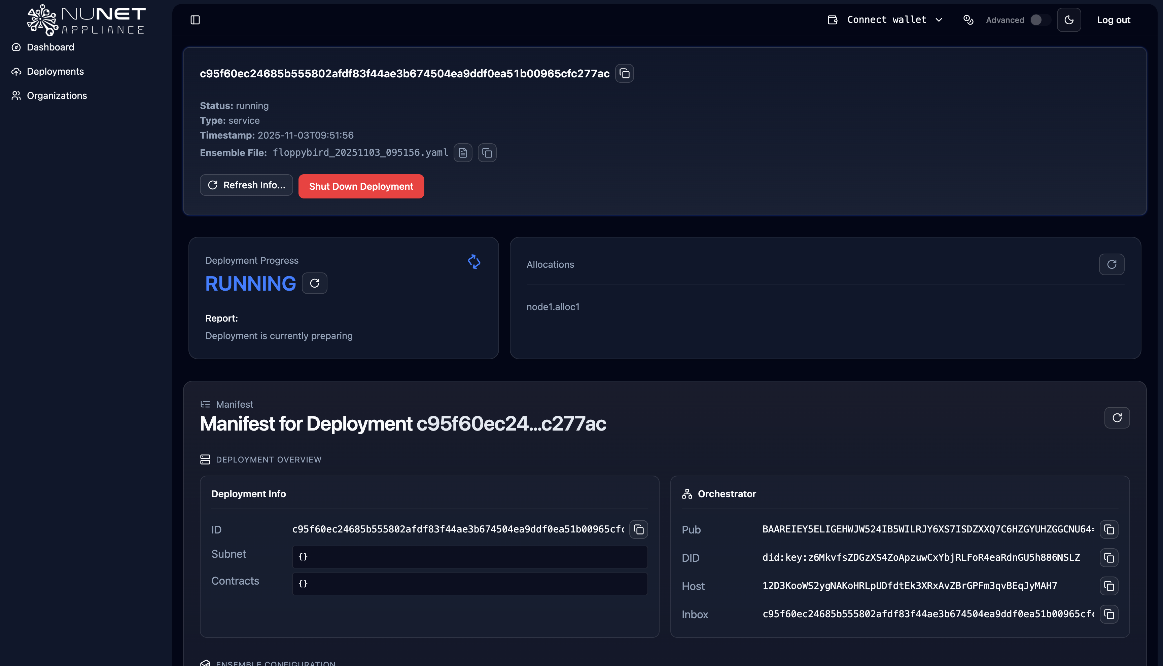Click Log out link

coord(1113,20)
